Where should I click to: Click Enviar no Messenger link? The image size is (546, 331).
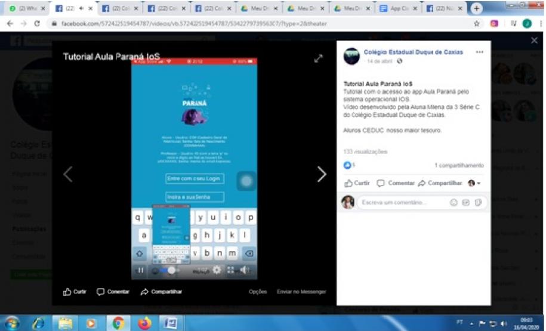coord(301,292)
